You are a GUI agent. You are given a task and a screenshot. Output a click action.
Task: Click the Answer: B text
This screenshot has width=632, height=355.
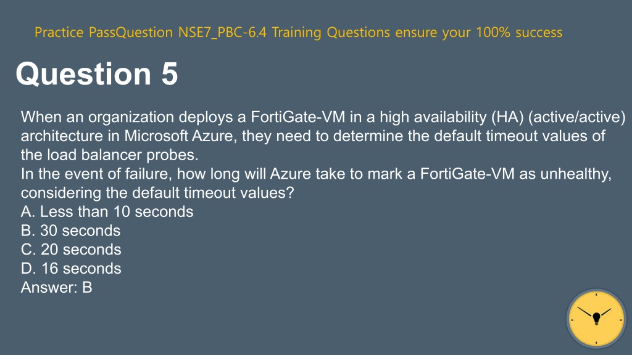point(56,287)
